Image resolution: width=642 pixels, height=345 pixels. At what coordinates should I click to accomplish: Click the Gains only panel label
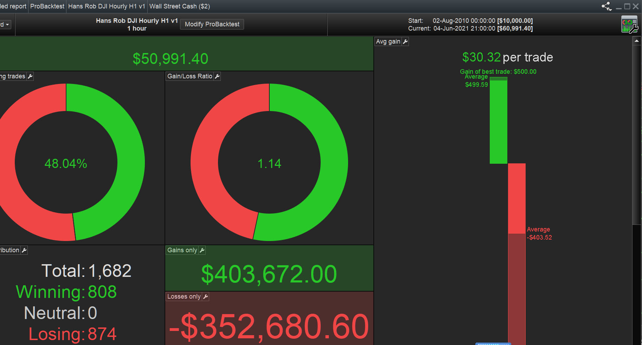click(182, 250)
